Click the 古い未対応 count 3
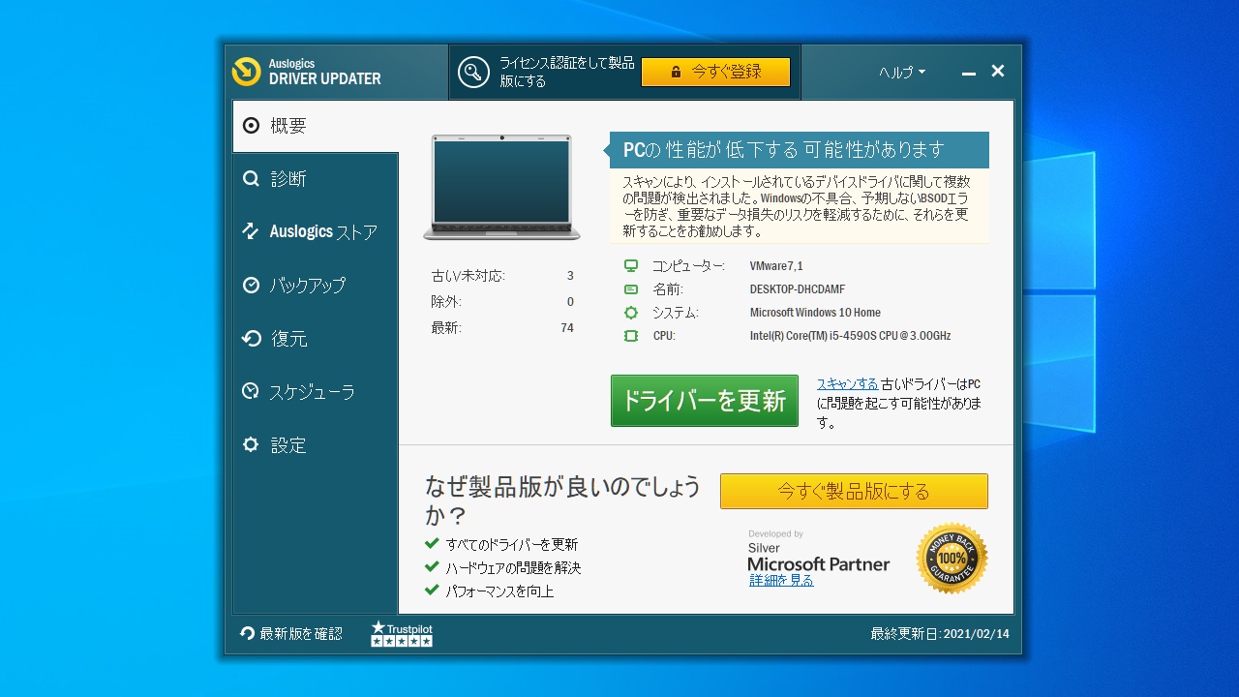The width and height of the screenshot is (1239, 697). [570, 276]
